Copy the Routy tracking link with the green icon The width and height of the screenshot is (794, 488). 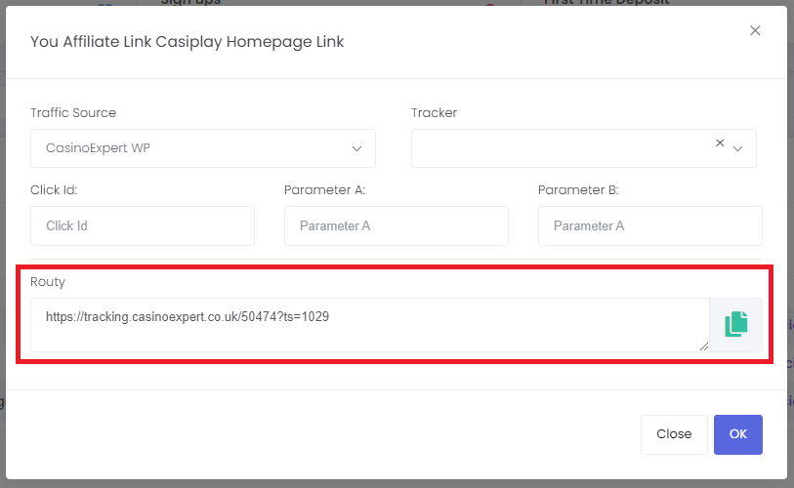pos(735,324)
